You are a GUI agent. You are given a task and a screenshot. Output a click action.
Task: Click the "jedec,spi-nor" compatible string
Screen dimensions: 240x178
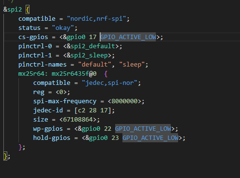coord(109,83)
